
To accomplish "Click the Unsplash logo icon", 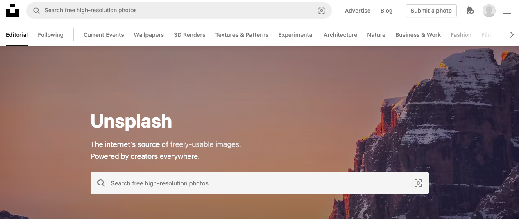I will point(12,11).
